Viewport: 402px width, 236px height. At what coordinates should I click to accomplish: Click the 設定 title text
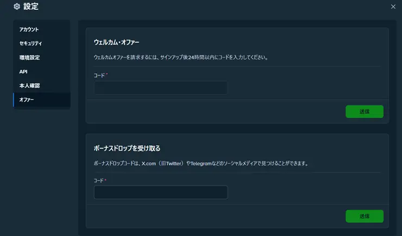click(31, 7)
